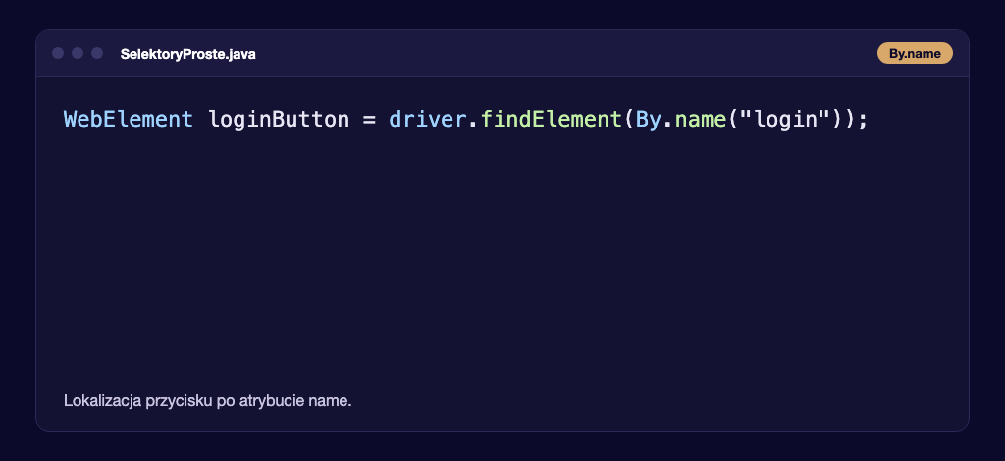Click the first window dot in title bar

[58, 53]
